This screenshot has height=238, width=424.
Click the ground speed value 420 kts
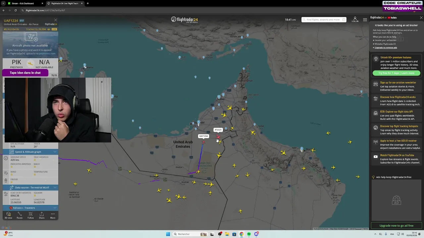pyautogui.click(x=15, y=160)
